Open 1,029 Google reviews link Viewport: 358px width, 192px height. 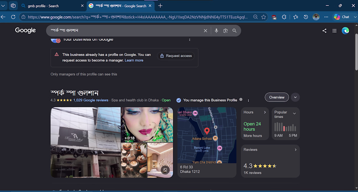click(x=91, y=100)
